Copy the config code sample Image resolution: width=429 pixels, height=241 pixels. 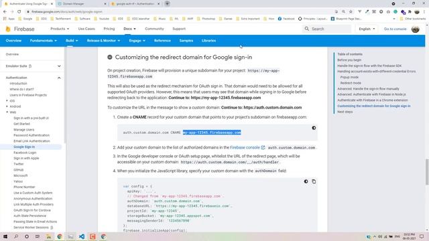(x=314, y=181)
